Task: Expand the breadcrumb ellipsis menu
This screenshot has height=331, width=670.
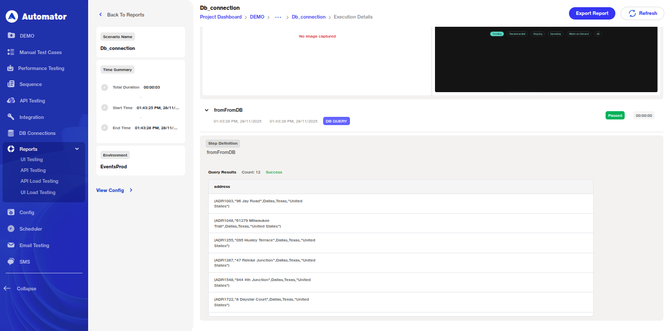Action: [278, 17]
